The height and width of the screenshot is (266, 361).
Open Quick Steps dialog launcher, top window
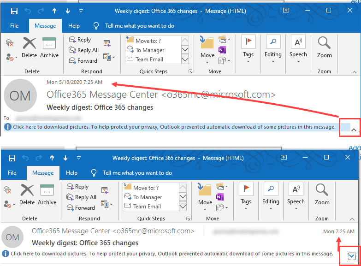point(190,71)
